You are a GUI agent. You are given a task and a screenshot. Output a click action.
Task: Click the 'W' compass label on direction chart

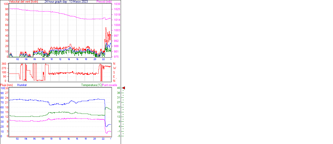point(114,68)
